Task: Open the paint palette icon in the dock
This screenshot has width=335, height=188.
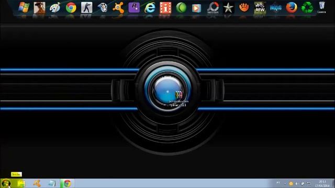Action: coord(55,8)
